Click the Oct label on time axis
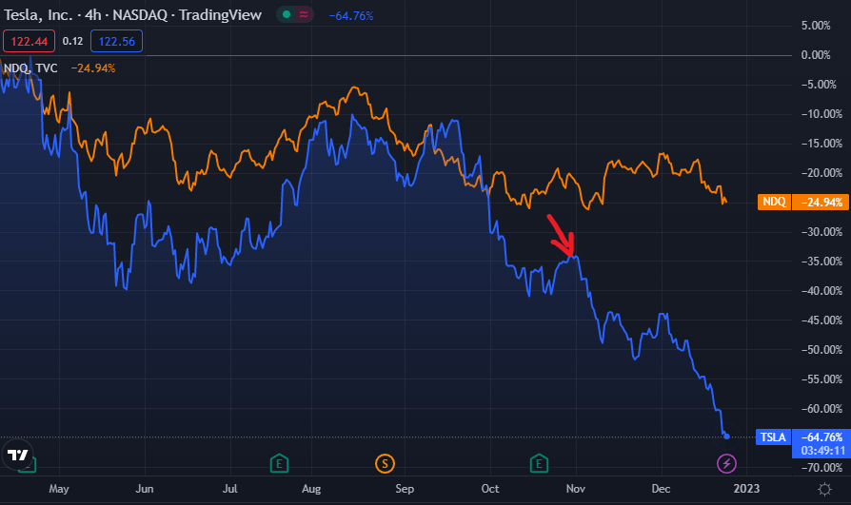 490,489
